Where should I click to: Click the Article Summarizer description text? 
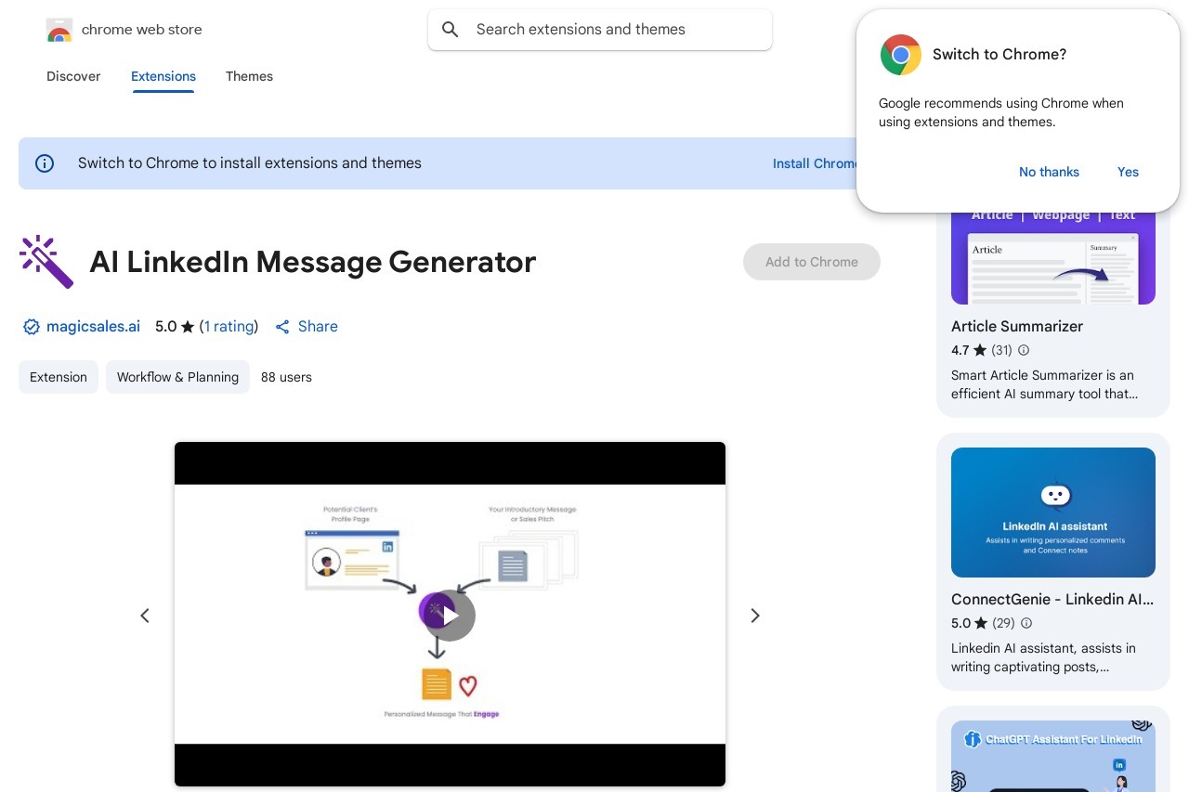pos(1044,384)
